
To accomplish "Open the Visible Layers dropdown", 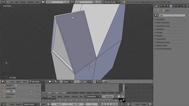I will pos(31,104).
